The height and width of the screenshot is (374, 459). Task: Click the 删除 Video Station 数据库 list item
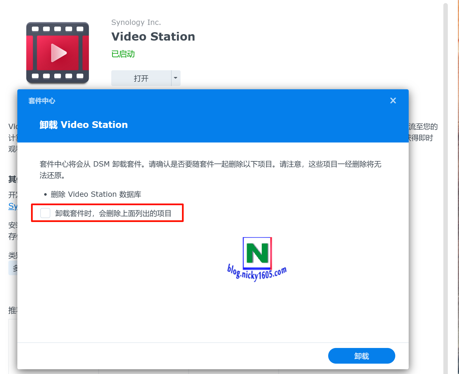point(96,194)
